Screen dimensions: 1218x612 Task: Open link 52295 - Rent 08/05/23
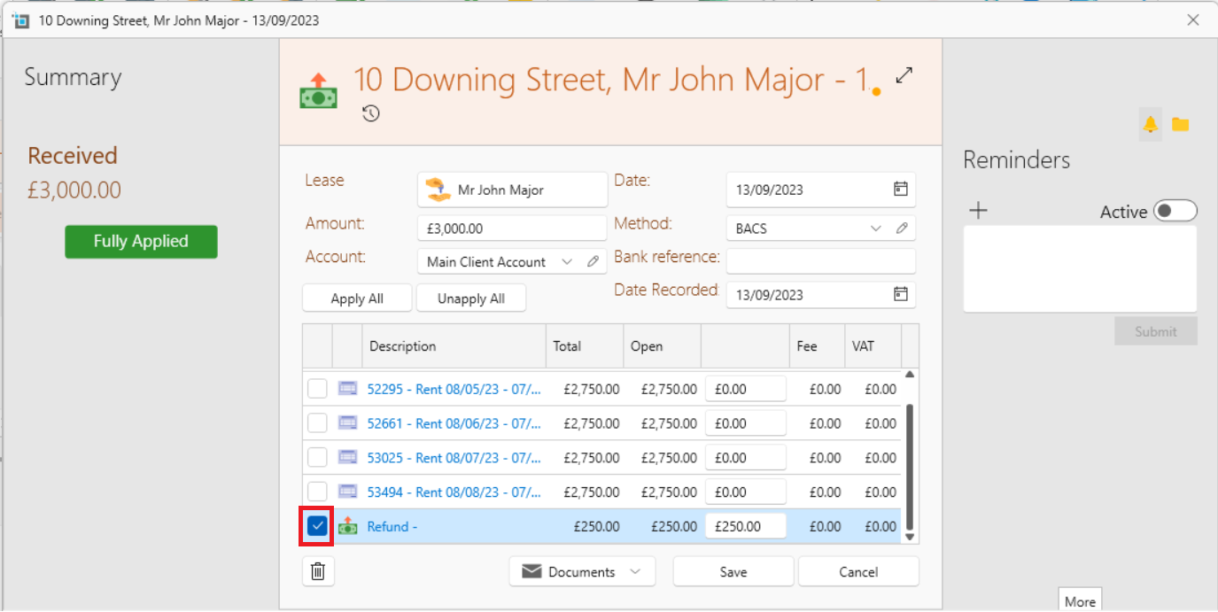click(x=454, y=389)
